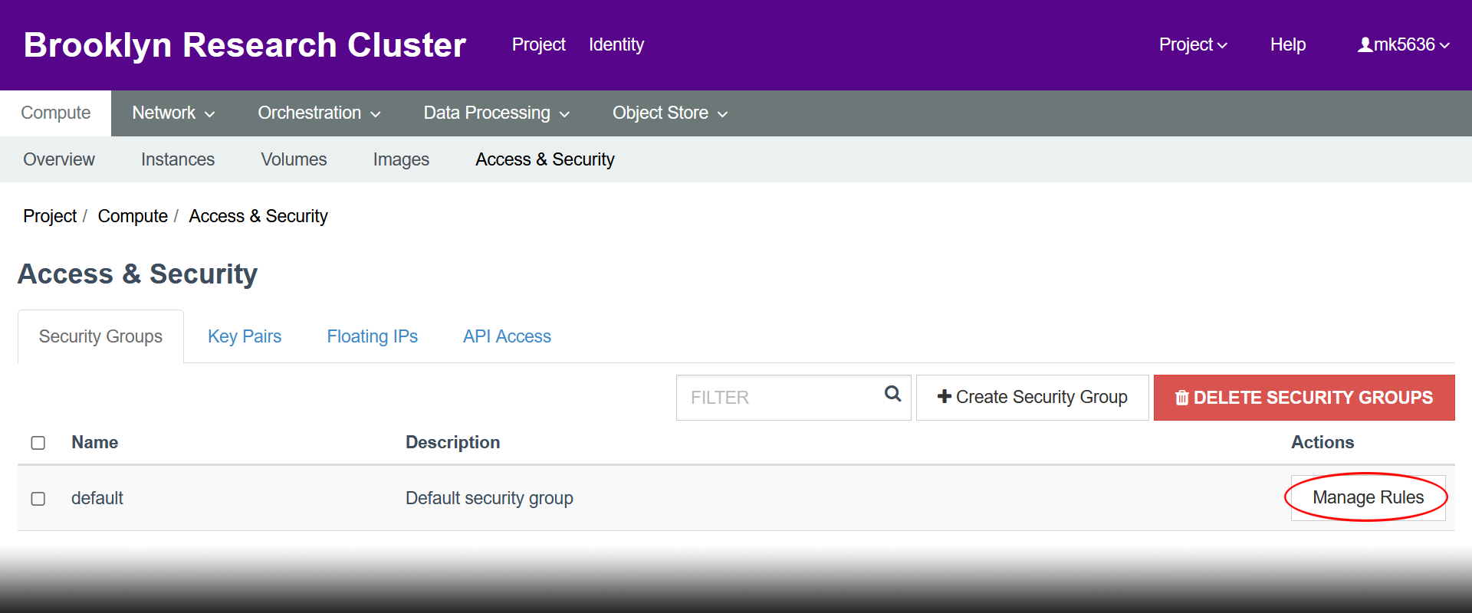Click the Compute breadcrumb link

pos(133,216)
